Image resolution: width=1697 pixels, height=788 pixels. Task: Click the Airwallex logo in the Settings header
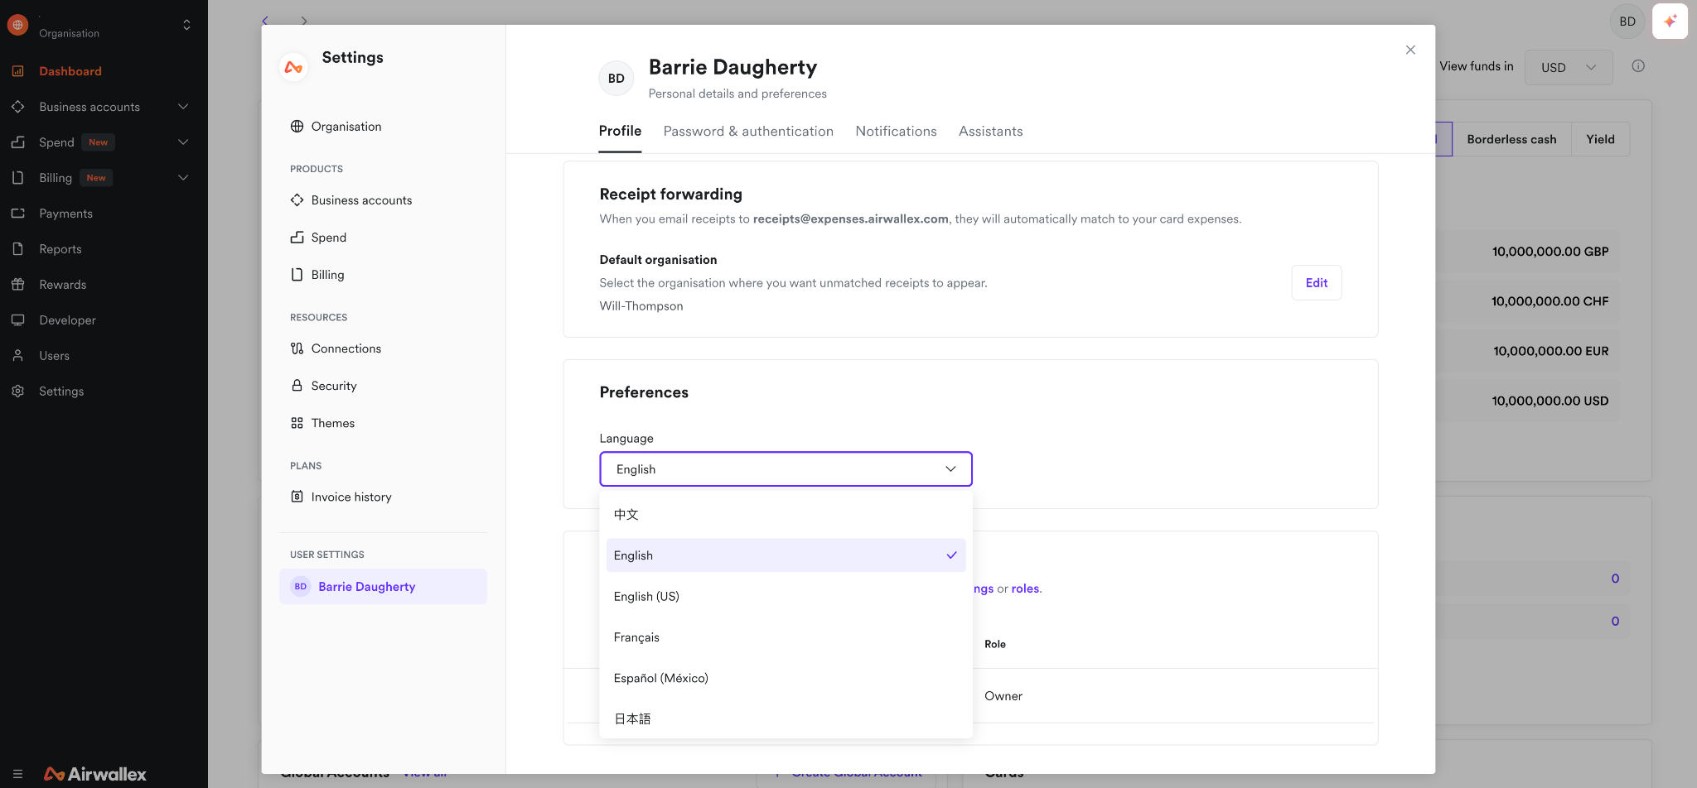pyautogui.click(x=293, y=67)
